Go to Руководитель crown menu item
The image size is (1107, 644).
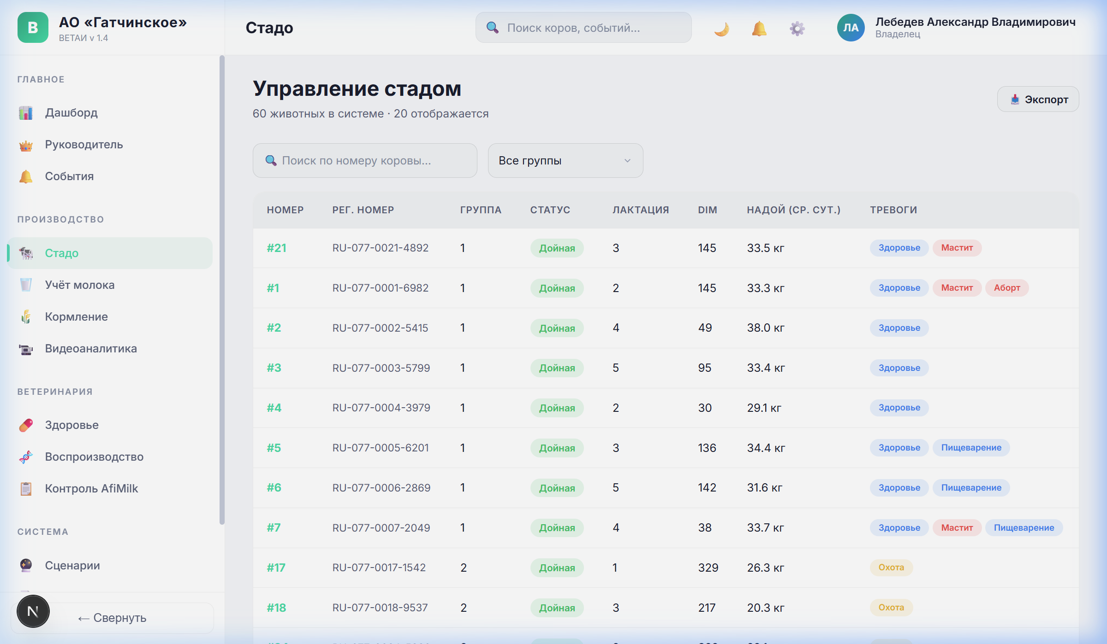coord(83,145)
